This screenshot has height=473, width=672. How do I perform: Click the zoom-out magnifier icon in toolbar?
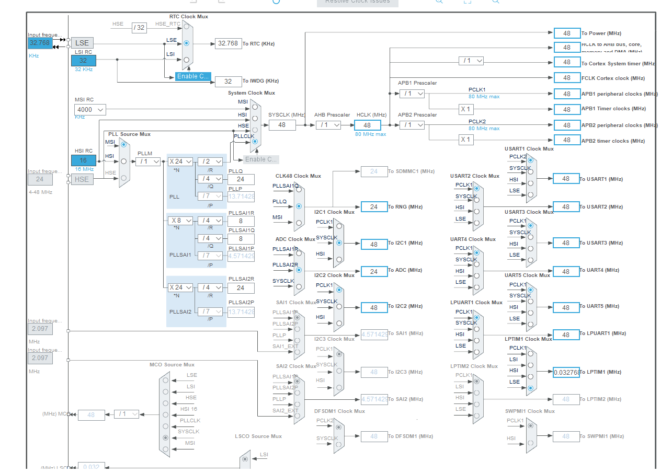click(x=496, y=2)
